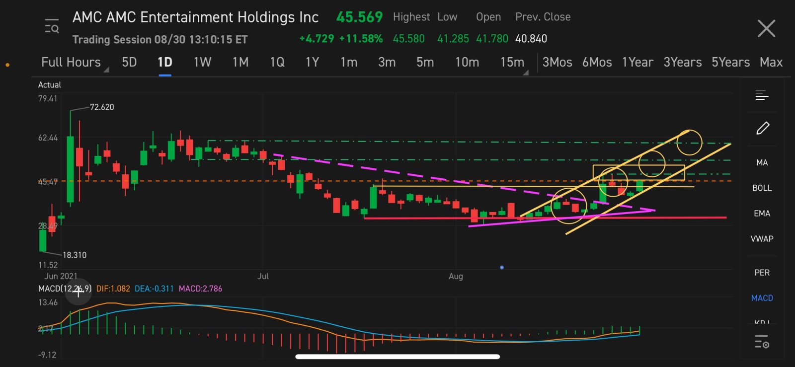Viewport: 795px width, 367px height.
Task: Expand the Full Hours session dropdown
Action: [75, 63]
